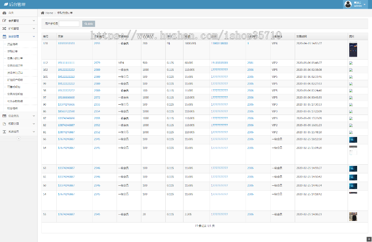Click the home icon in the breadcrumb

(x=43, y=13)
